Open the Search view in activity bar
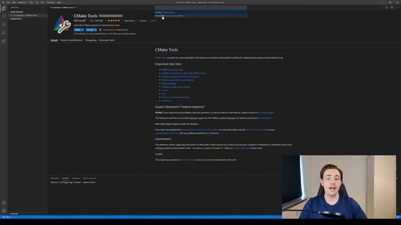 [4, 16]
